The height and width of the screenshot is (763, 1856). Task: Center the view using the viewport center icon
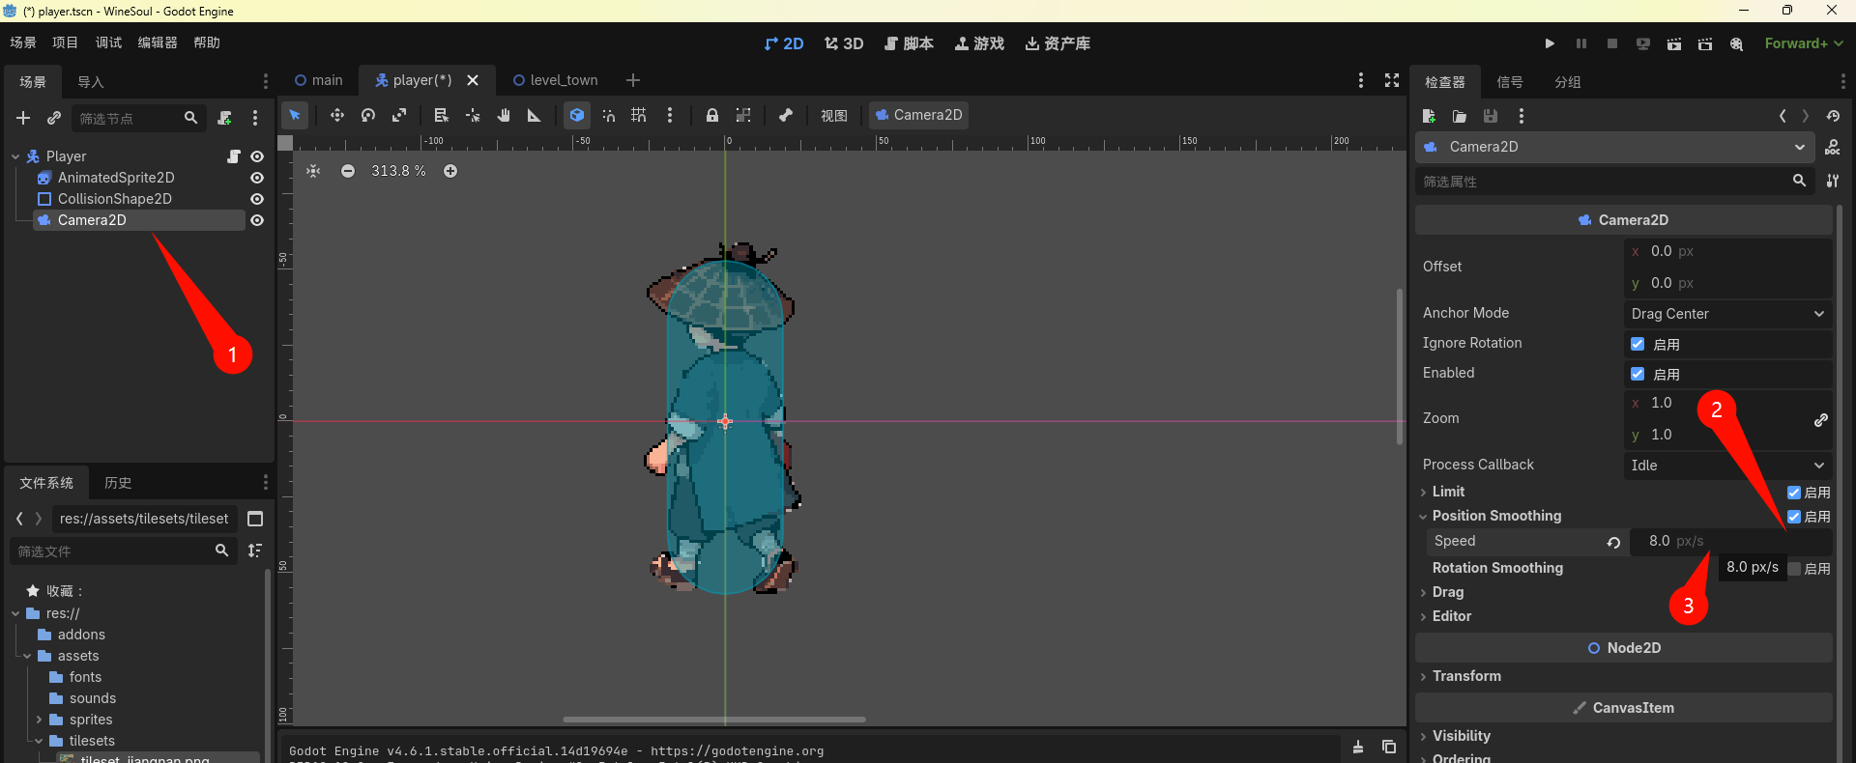click(313, 171)
